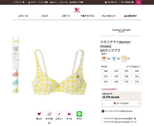Select size B65
154x126 pixels.
pos(106,71)
